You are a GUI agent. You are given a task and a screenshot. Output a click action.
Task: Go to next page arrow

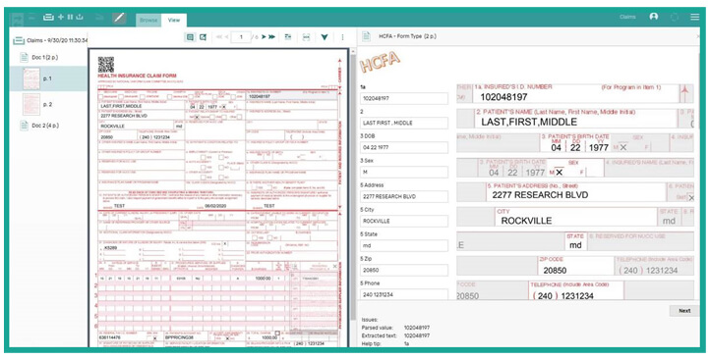click(264, 37)
